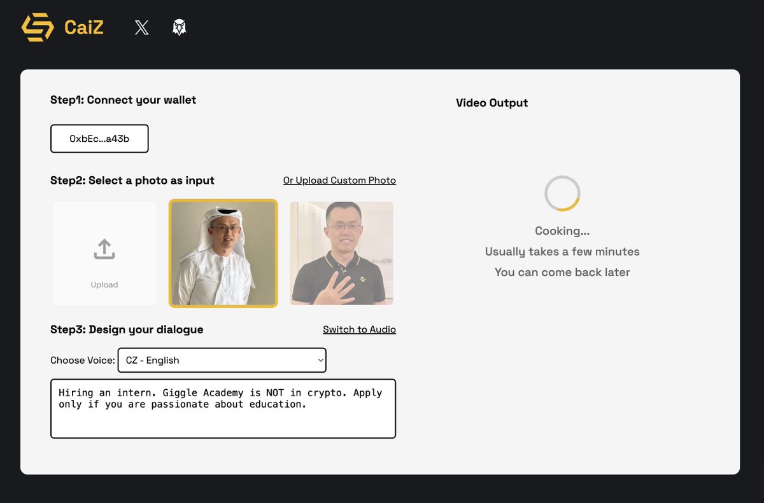This screenshot has height=503, width=764.
Task: Click the "You can come back later" text
Action: tap(562, 272)
